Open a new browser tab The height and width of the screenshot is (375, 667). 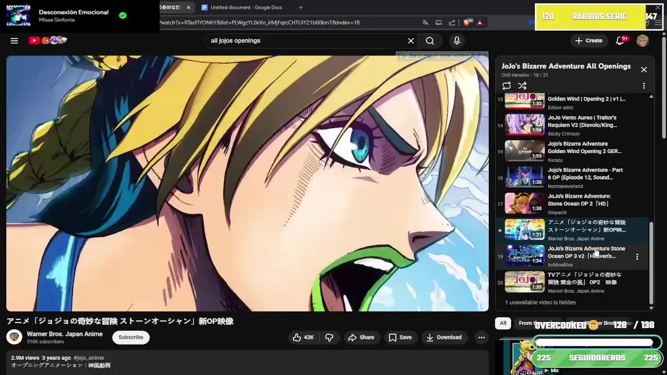[301, 7]
